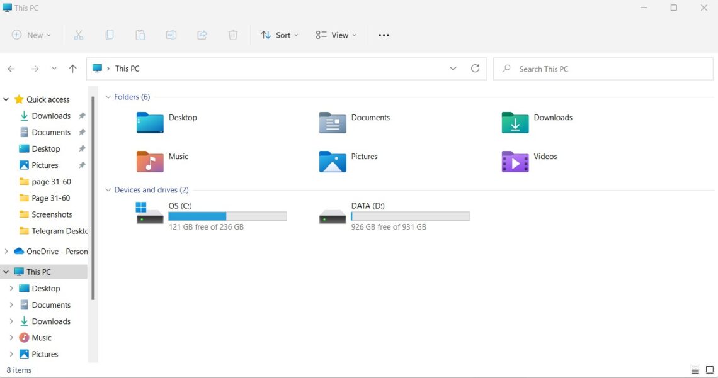718x378 pixels.
Task: Refresh the current folder view
Action: tap(475, 69)
